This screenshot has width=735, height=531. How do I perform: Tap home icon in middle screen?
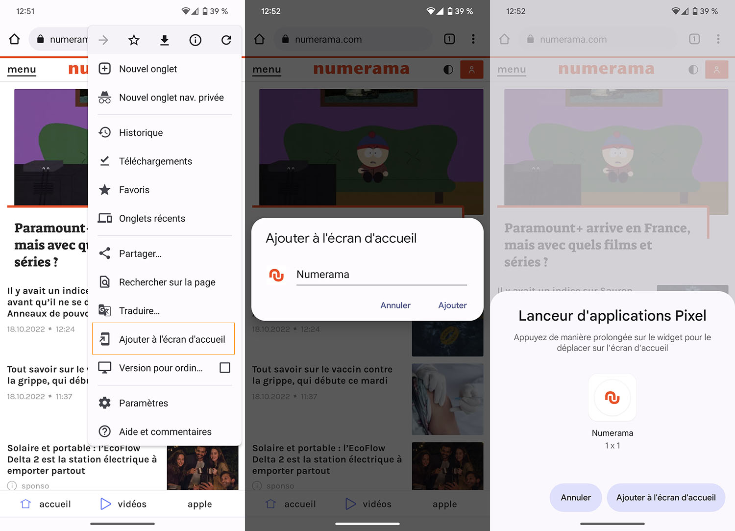coord(260,39)
